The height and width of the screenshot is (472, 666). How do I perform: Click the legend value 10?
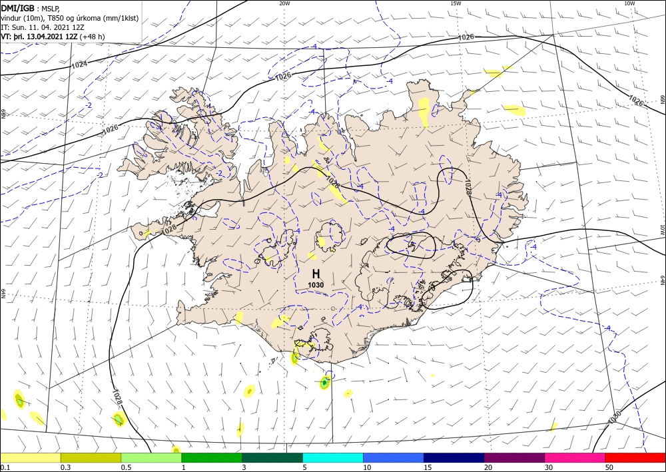[x=367, y=467]
